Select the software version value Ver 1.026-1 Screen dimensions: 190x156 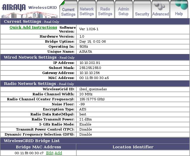point(89,29)
